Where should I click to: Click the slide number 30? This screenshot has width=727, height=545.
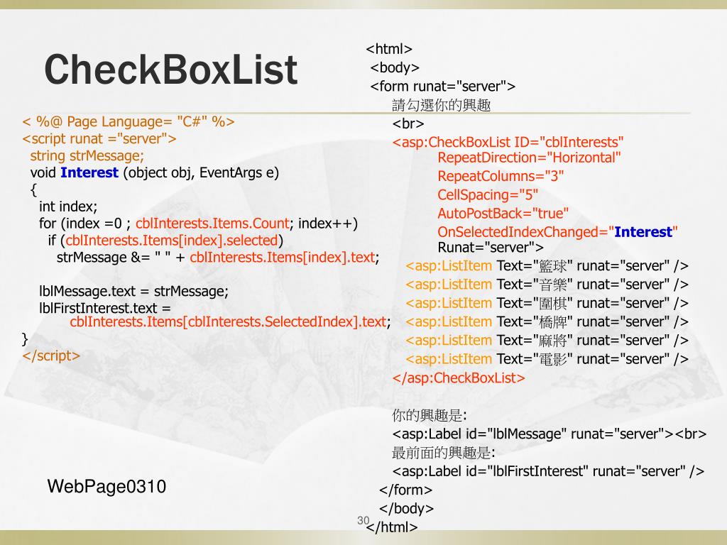click(363, 520)
